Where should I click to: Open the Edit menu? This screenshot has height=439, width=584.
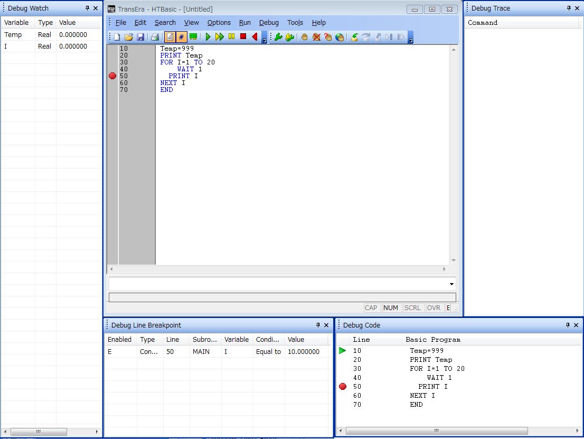click(140, 22)
